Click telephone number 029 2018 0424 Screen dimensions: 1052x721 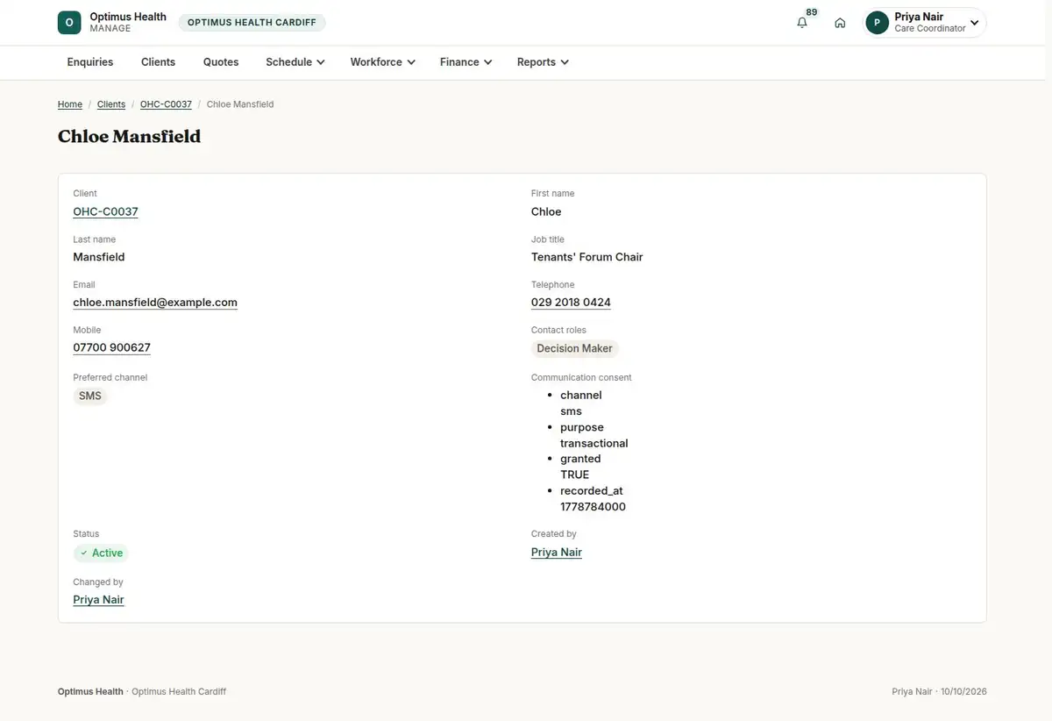(571, 303)
